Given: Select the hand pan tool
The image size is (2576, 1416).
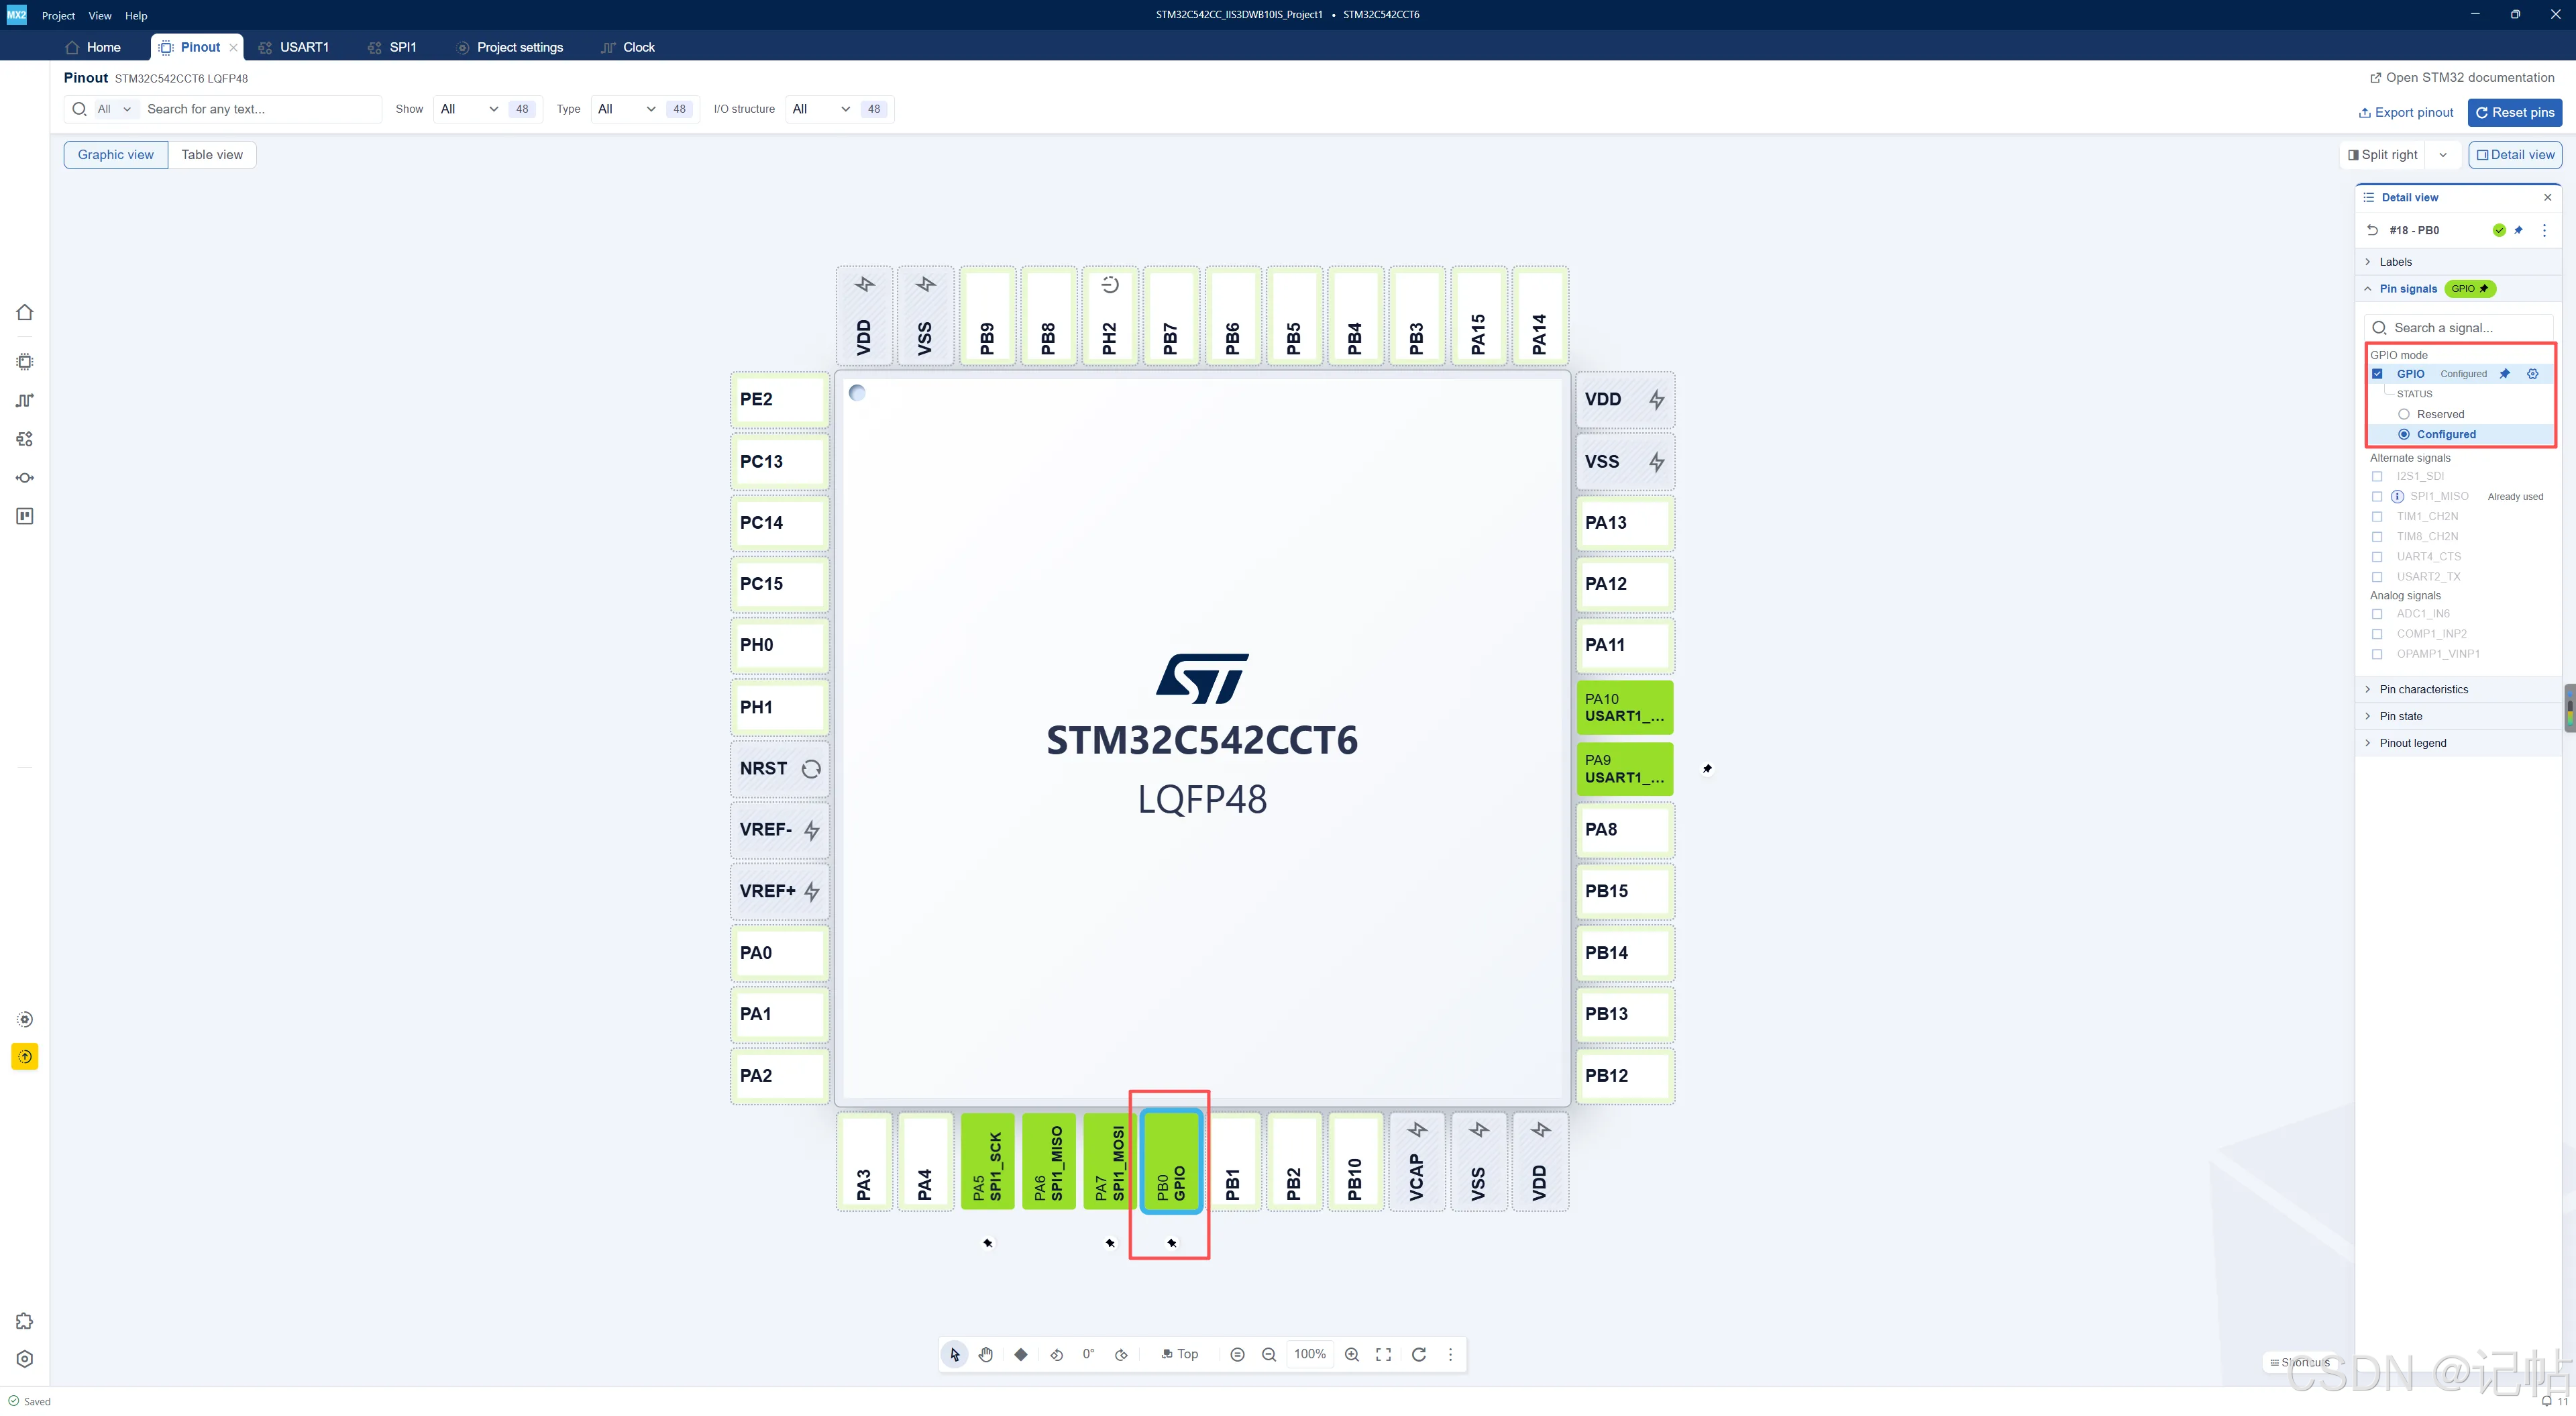Looking at the screenshot, I should (986, 1354).
